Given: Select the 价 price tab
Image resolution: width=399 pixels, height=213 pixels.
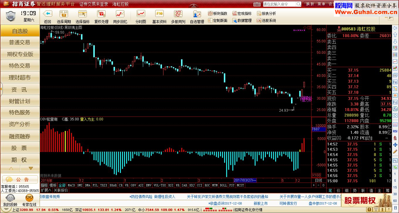Looking at the screenshot, I should pyautogui.click(x=338, y=190).
